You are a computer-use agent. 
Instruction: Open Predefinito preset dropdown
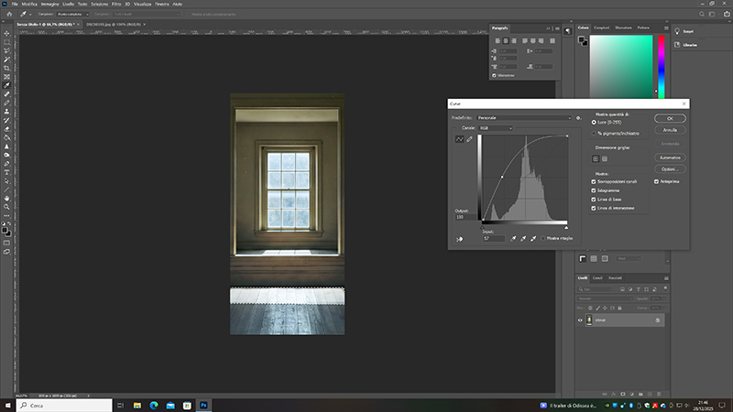(x=524, y=118)
